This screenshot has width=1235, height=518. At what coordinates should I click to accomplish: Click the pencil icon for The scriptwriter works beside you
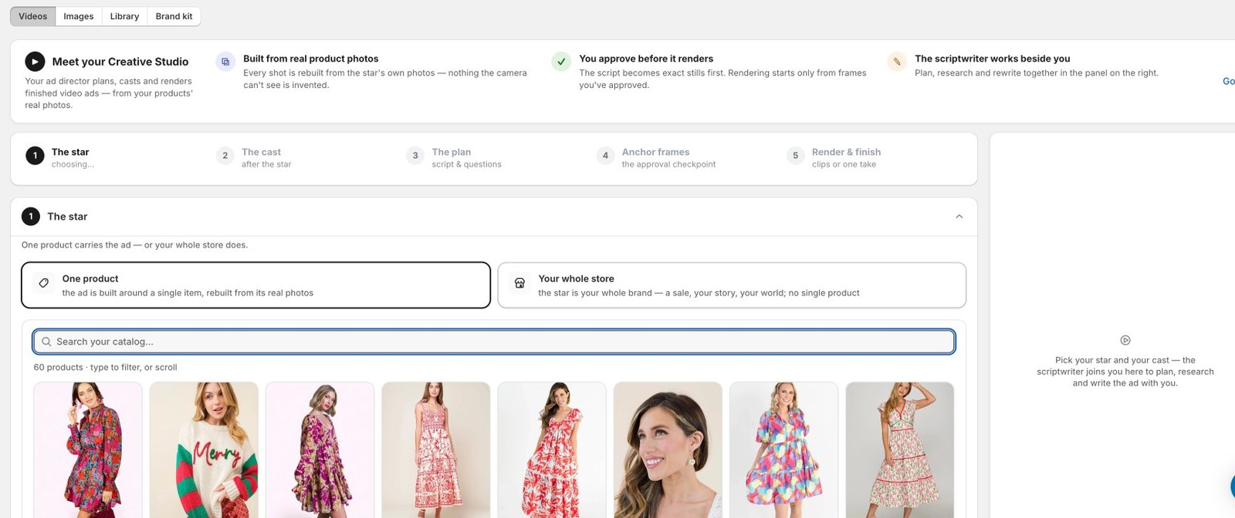click(897, 62)
